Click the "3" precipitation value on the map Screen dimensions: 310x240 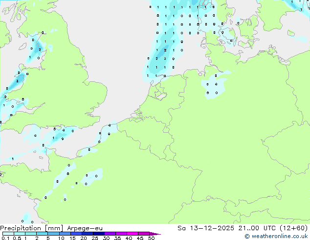[x=18, y=81]
